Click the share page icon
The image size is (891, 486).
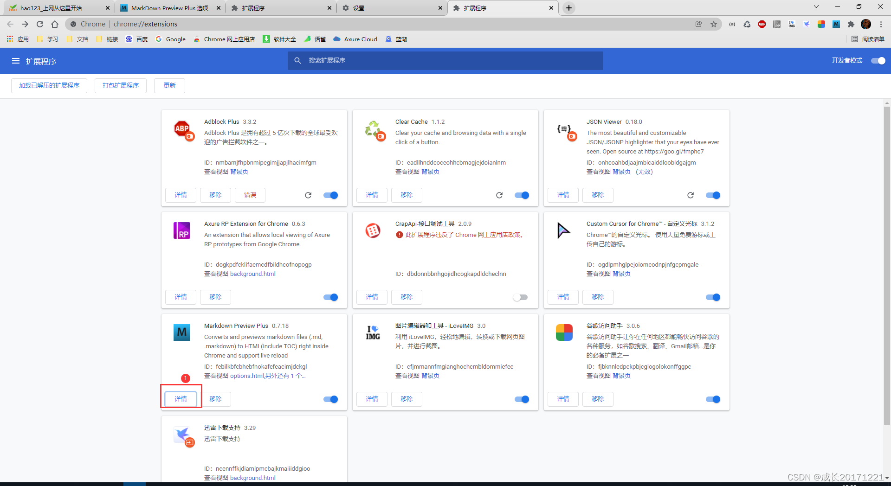[699, 24]
